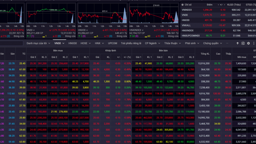Click unchanged matched price 48.25

tap(96, 81)
